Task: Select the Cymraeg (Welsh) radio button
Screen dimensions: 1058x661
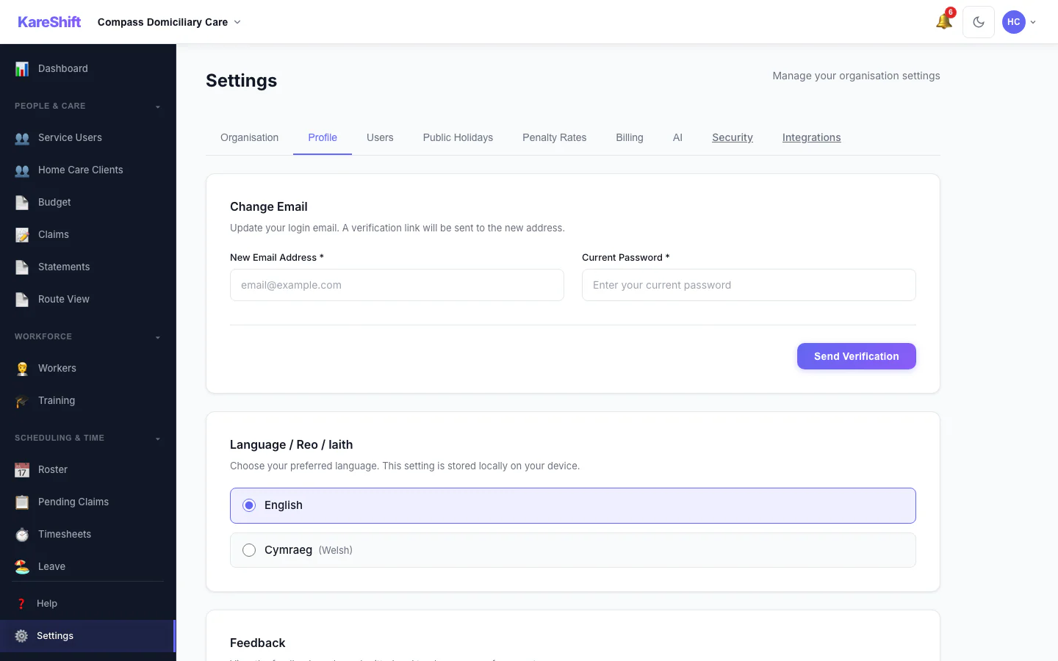Action: coord(249,550)
